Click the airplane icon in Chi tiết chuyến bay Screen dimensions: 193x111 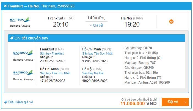12,38
